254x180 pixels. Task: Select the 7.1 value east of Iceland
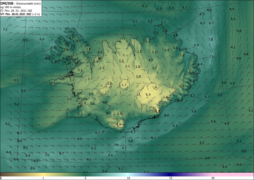[x=211, y=56]
